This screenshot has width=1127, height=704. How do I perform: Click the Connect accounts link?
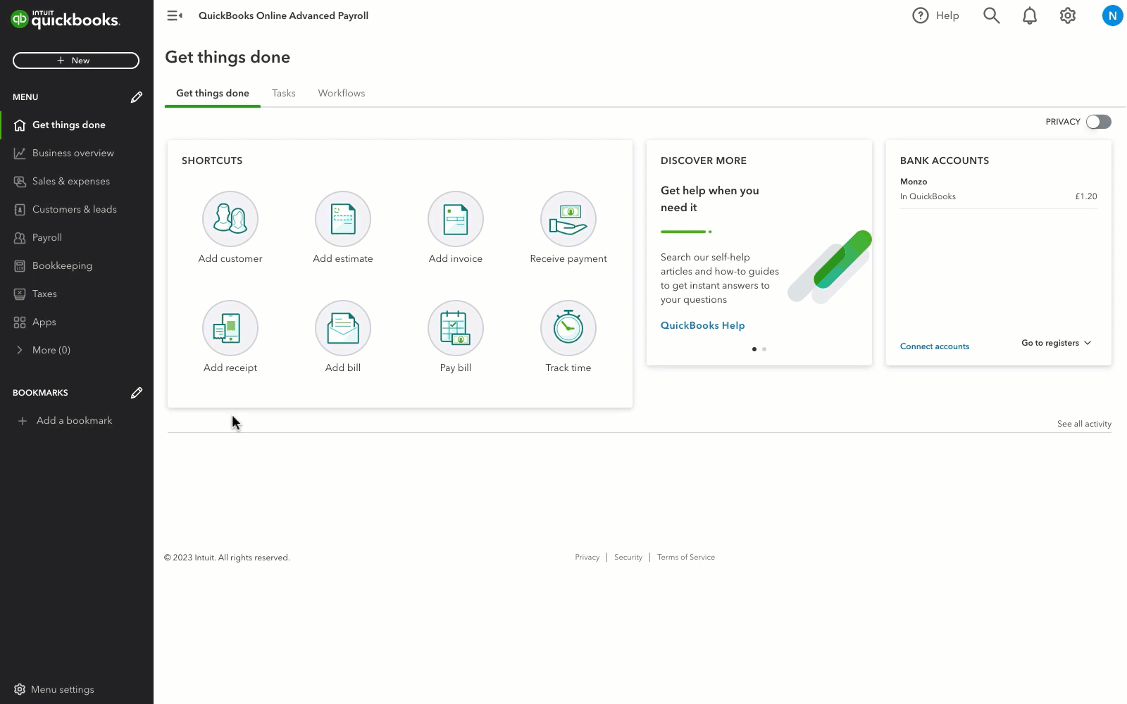tap(935, 346)
